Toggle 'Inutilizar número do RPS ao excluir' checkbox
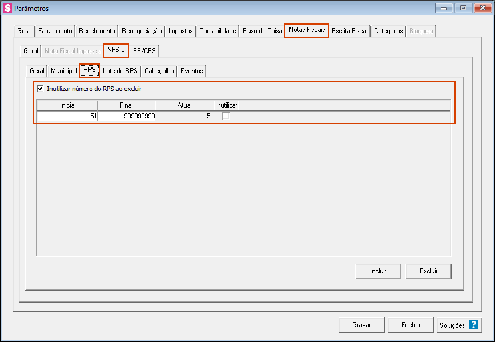This screenshot has height=342, width=495. click(41, 89)
